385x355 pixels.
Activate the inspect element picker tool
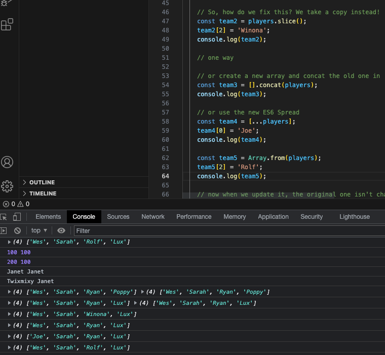pyautogui.click(x=4, y=217)
